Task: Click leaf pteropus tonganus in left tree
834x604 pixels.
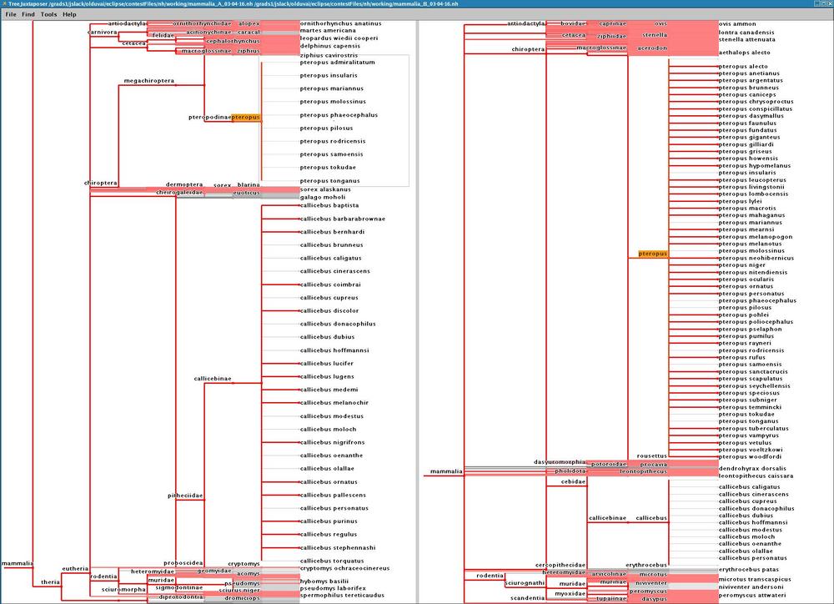Action: tap(329, 181)
